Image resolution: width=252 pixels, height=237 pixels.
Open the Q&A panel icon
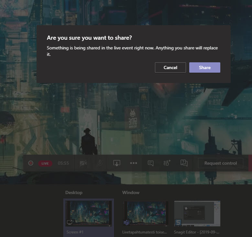pyautogui.click(x=184, y=163)
